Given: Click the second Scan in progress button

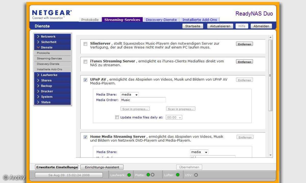Looking at the screenshot, I should coord(181,109).
